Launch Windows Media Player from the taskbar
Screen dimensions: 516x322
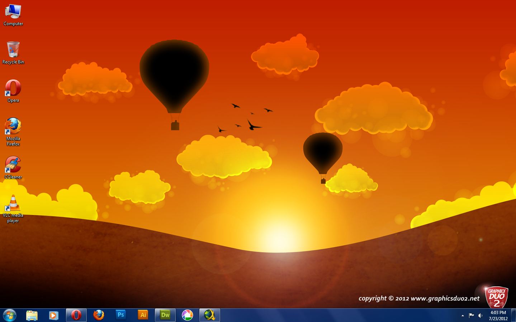[54, 315]
